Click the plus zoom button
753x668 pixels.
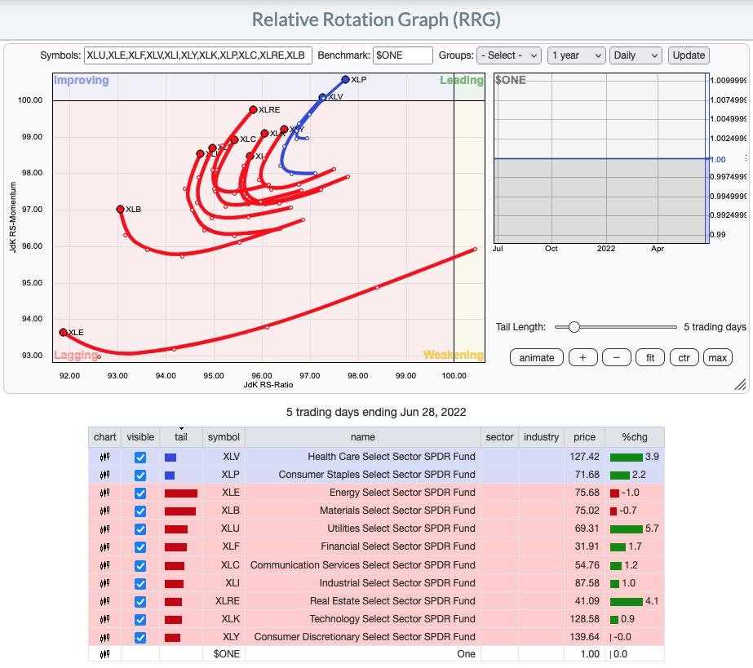click(x=583, y=358)
